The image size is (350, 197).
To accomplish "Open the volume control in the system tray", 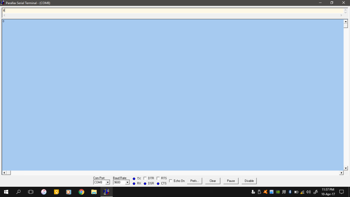I will pyautogui.click(x=308, y=192).
